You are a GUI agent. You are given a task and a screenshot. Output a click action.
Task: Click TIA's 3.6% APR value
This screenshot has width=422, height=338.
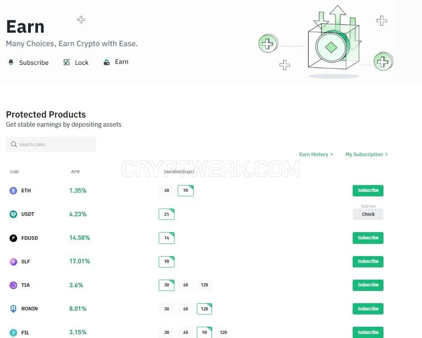(76, 285)
